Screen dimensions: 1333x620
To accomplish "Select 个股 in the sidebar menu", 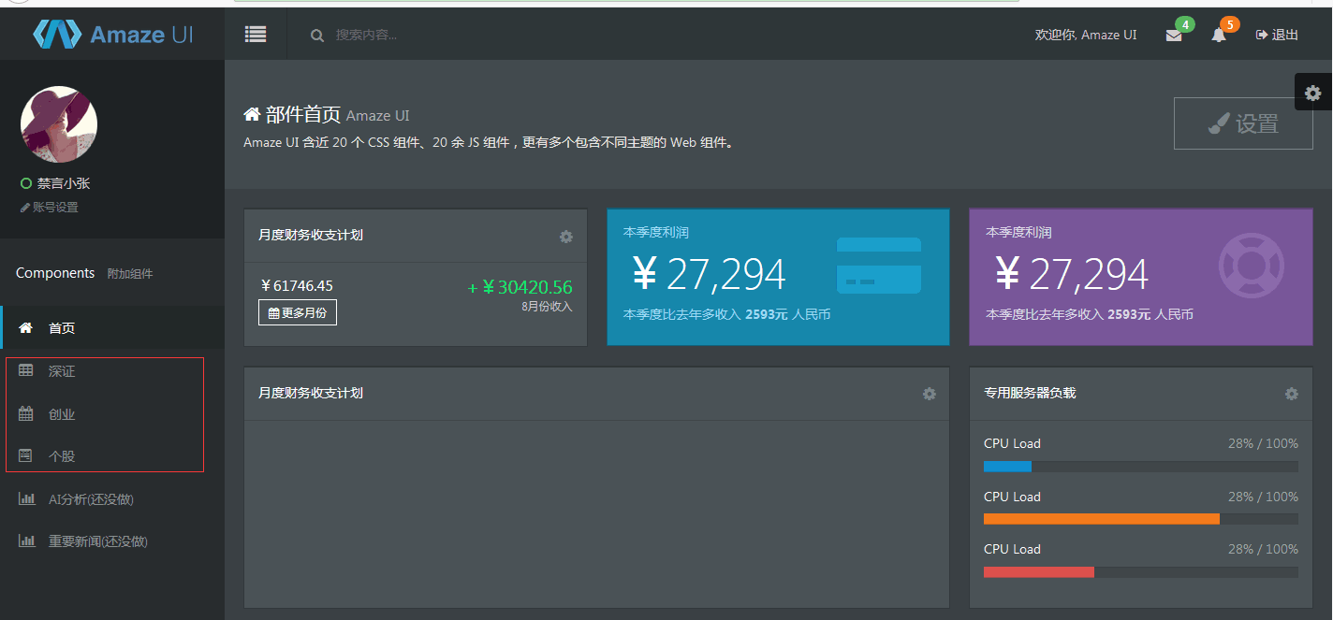I will [x=112, y=456].
